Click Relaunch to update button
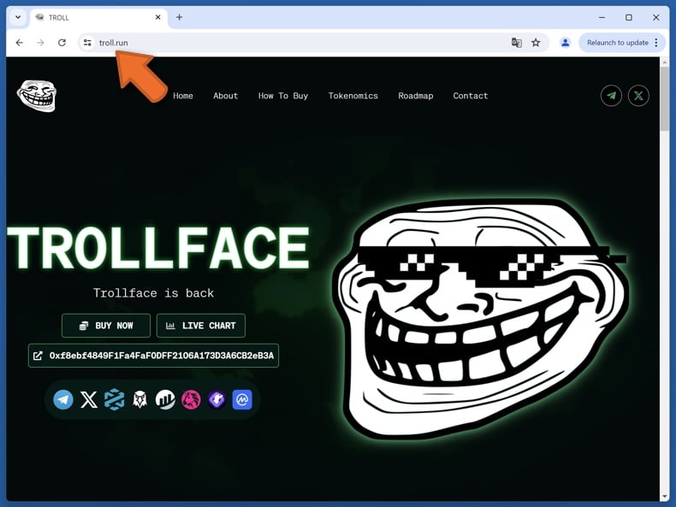This screenshot has width=676, height=507. click(x=617, y=43)
